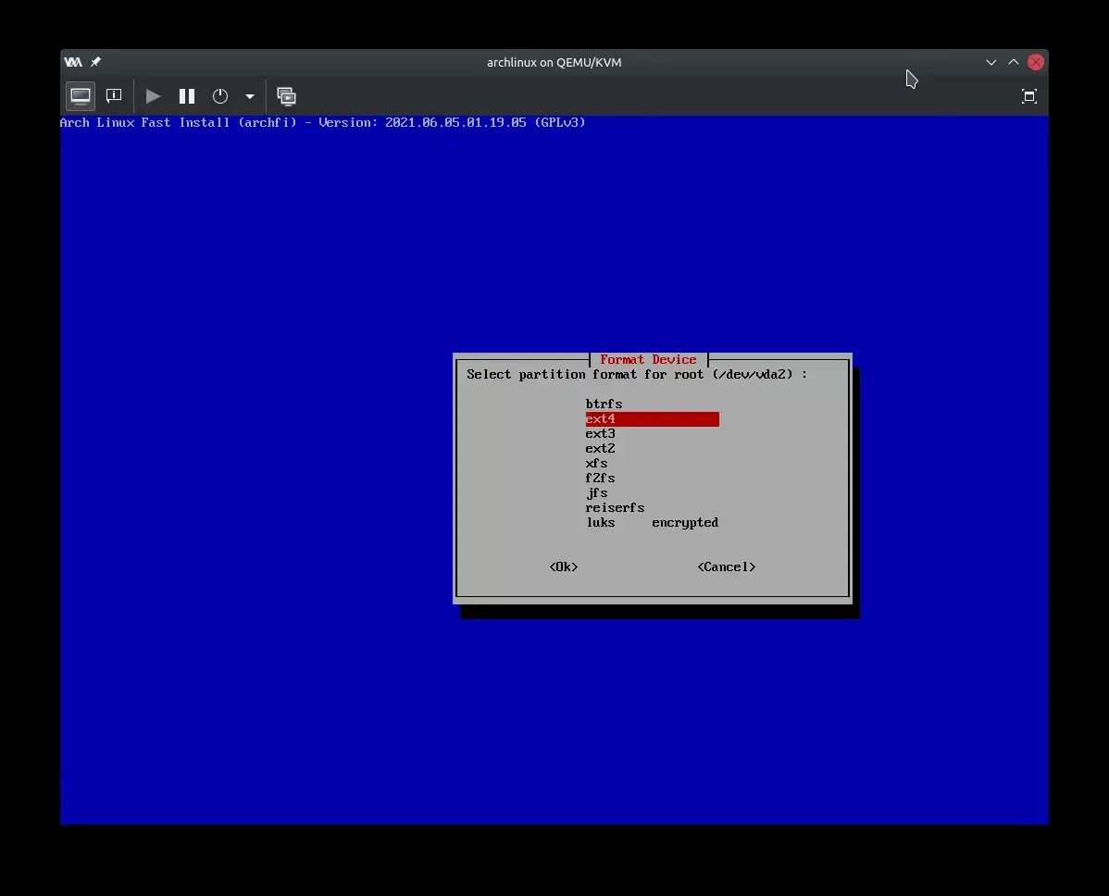Screen dimensions: 1109x896
Task: Open the manage snapshots icon
Action: point(287,96)
